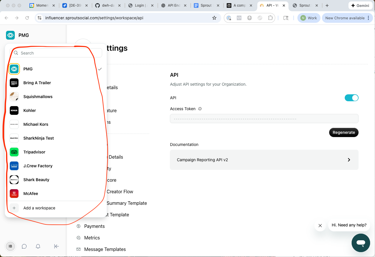
Task: Click the McAfee workspace logo
Action: pyautogui.click(x=14, y=194)
